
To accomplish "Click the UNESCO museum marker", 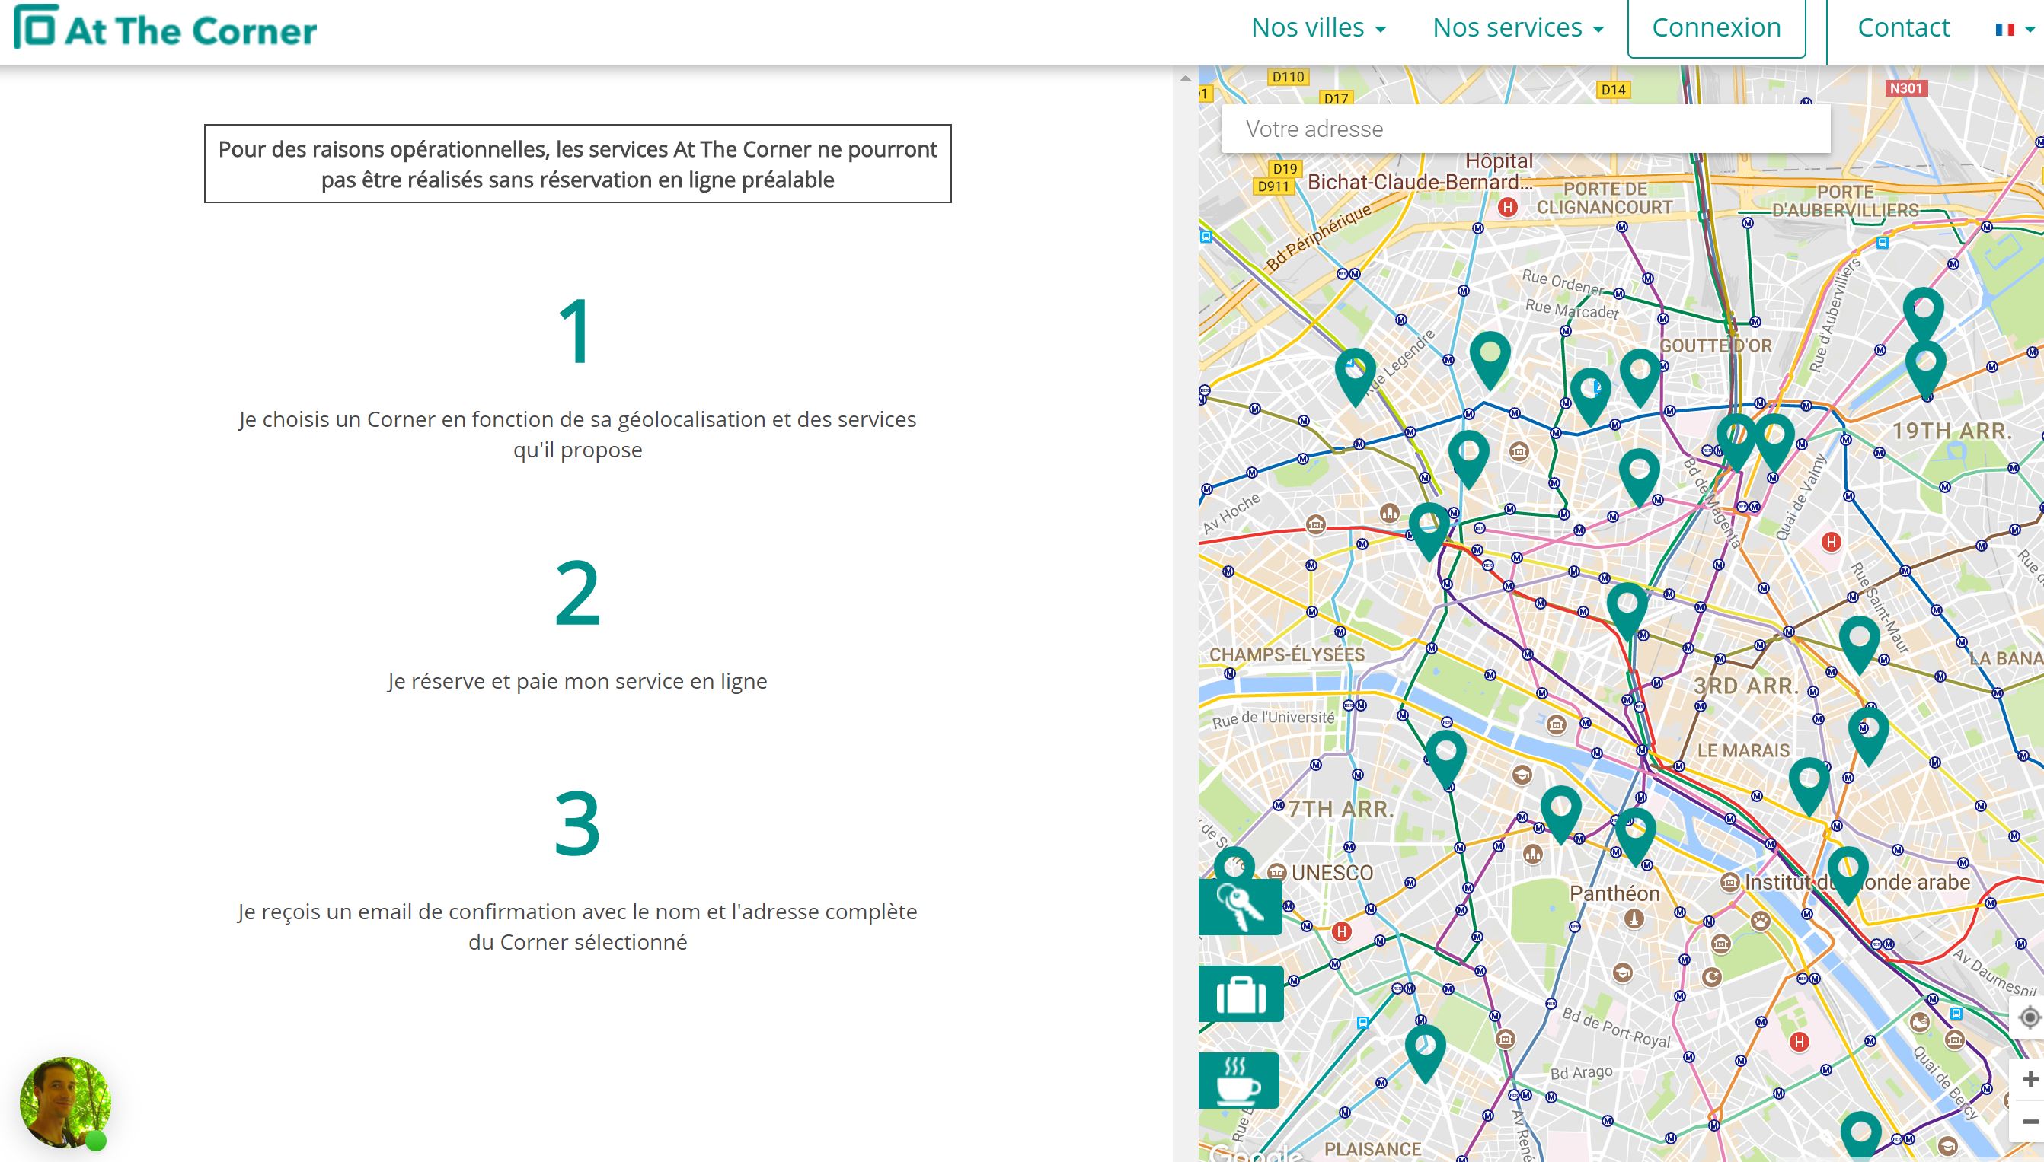I will click(1276, 871).
